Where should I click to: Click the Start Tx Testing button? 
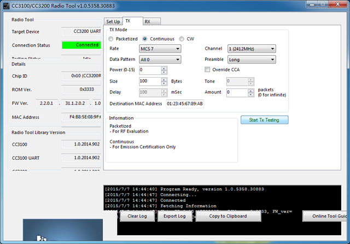pyautogui.click(x=264, y=120)
